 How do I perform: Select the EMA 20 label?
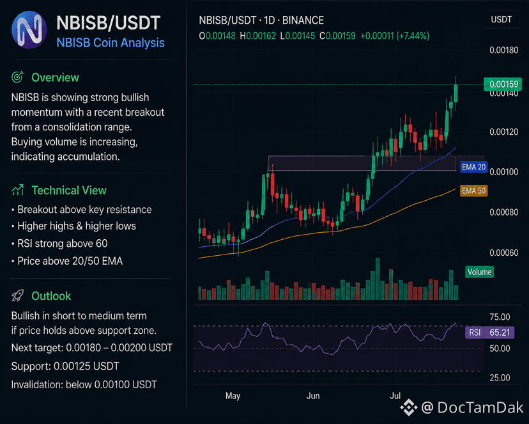473,167
